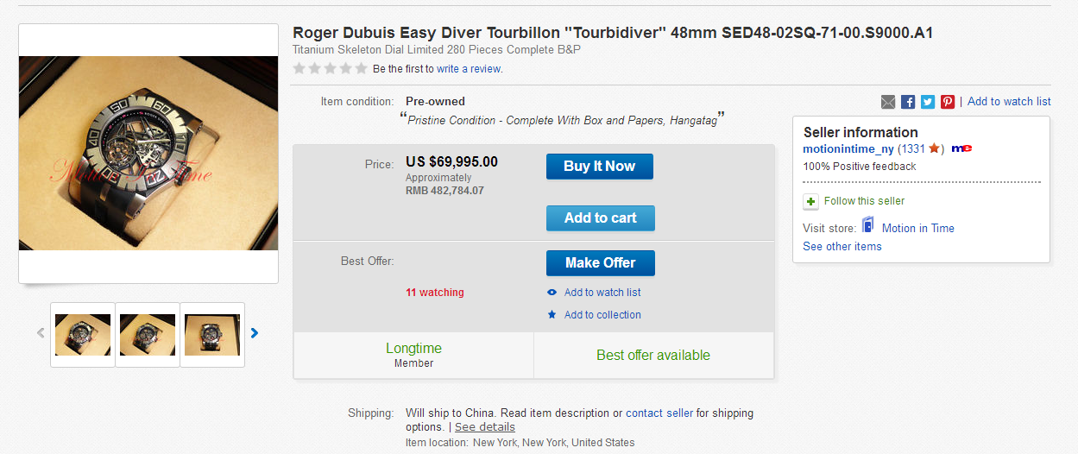Click the seller's me badge icon

tap(961, 148)
